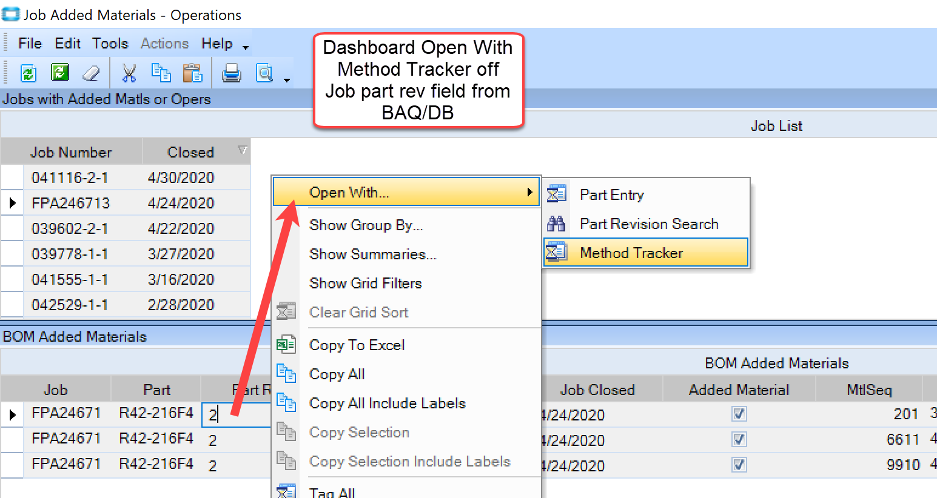Choose Open With... in the context menu

[x=406, y=192]
